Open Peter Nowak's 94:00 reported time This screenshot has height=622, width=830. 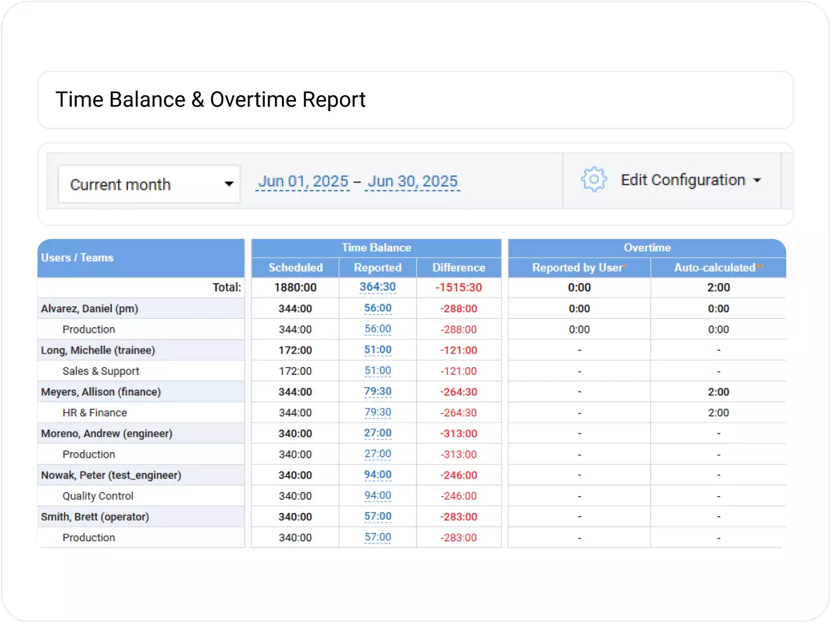[377, 475]
